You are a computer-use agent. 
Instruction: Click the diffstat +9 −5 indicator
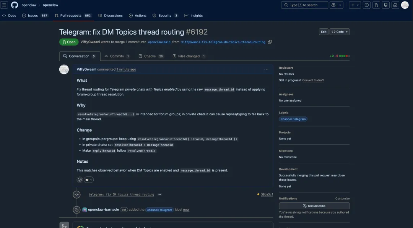click(x=340, y=56)
